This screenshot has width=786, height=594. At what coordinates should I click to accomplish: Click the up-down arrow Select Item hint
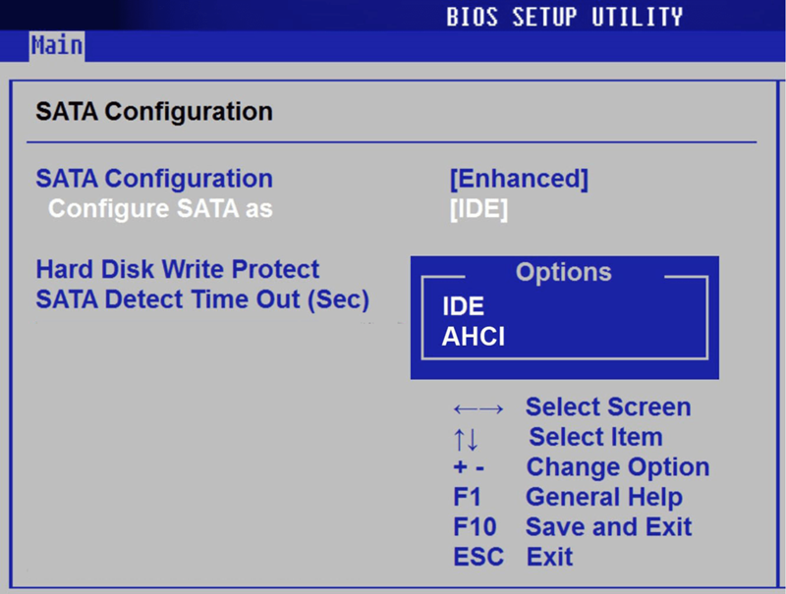469,437
